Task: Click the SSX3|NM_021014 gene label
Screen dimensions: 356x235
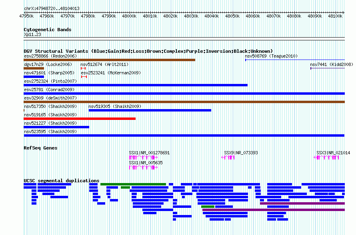Action: 333,153
